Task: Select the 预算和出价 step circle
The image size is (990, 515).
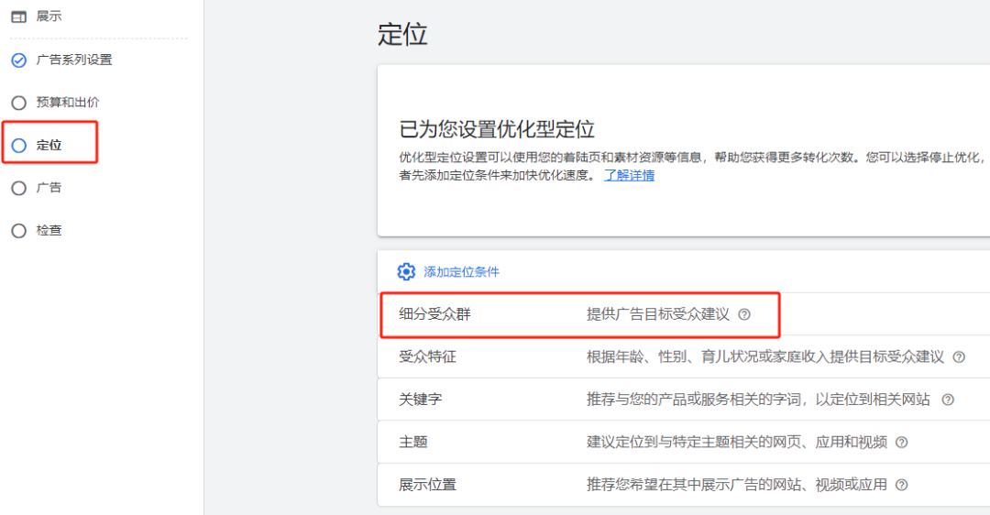Action: point(18,103)
